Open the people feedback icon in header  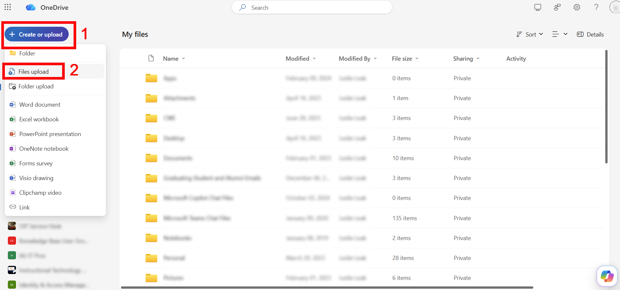click(557, 7)
